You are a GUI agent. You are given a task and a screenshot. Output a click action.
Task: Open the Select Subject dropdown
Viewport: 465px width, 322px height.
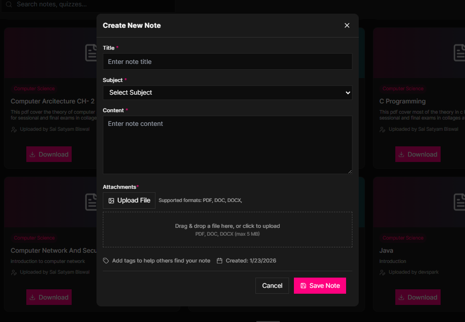(x=227, y=93)
